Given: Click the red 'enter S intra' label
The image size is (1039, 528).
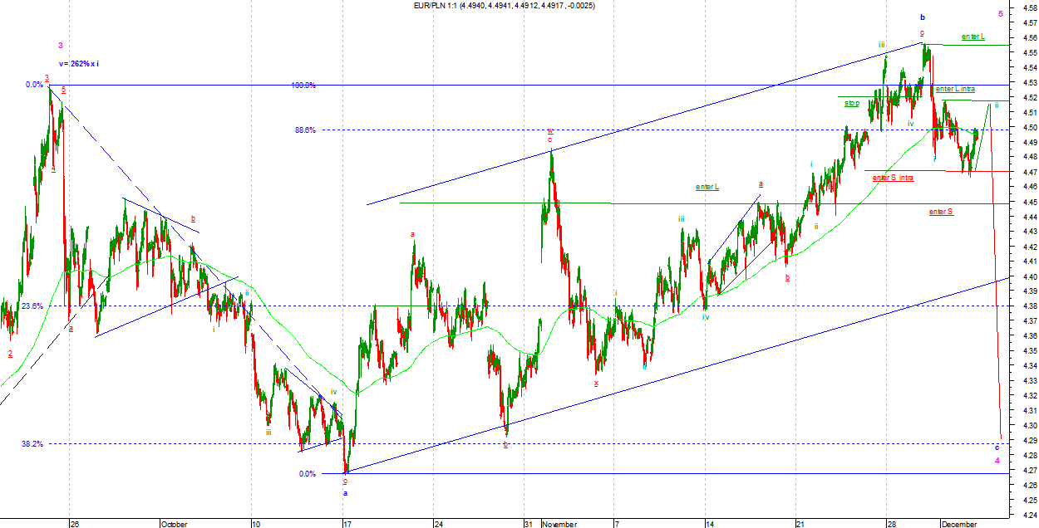Looking at the screenshot, I should (893, 178).
